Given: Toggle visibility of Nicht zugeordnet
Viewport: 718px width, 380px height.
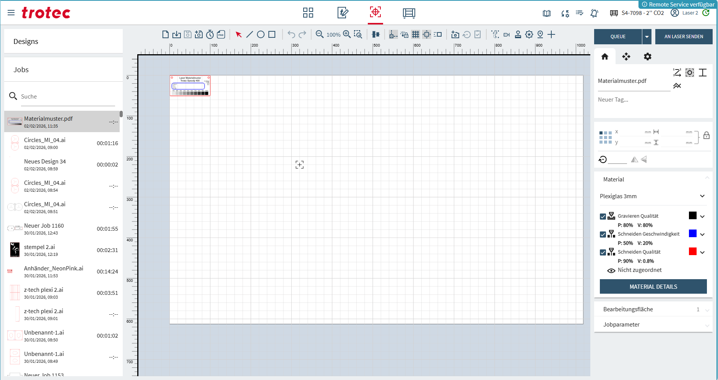Looking at the screenshot, I should pyautogui.click(x=611, y=270).
